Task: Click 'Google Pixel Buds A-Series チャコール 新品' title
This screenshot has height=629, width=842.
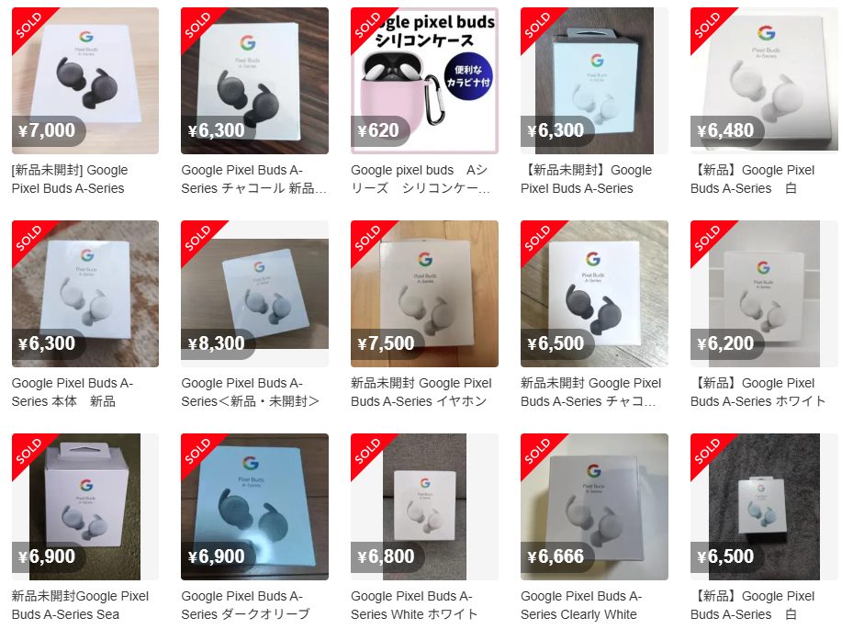Action: click(253, 179)
